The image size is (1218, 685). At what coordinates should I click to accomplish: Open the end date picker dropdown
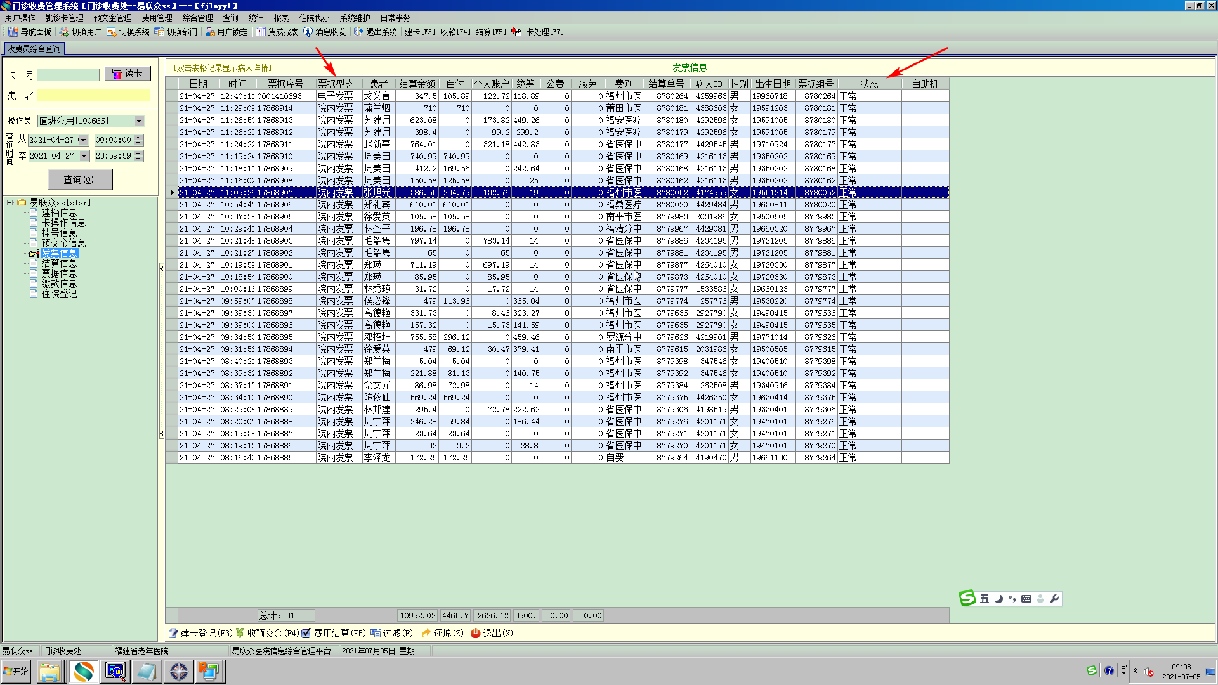coord(84,156)
